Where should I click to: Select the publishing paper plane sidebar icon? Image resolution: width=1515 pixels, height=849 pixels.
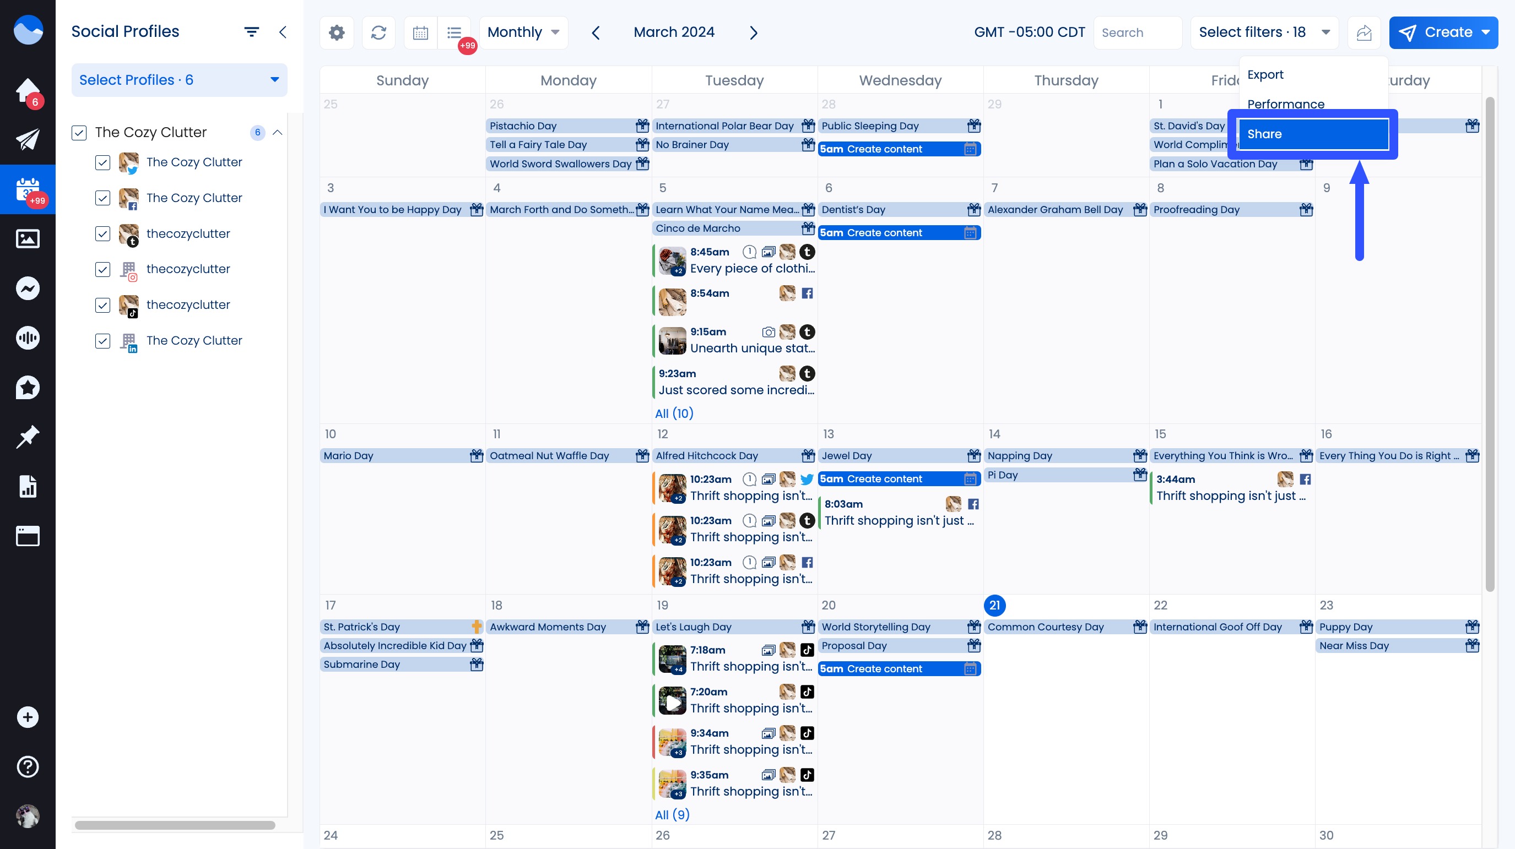click(27, 139)
